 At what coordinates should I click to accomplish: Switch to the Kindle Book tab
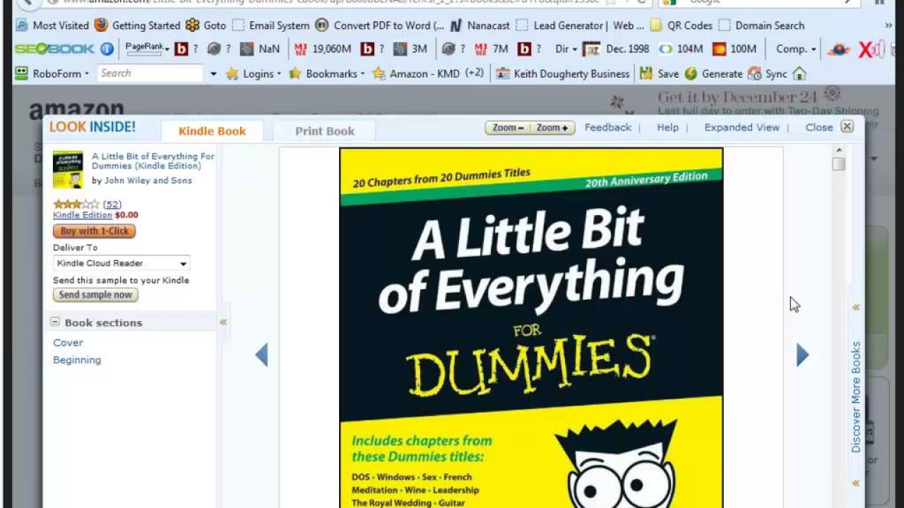[x=212, y=131]
